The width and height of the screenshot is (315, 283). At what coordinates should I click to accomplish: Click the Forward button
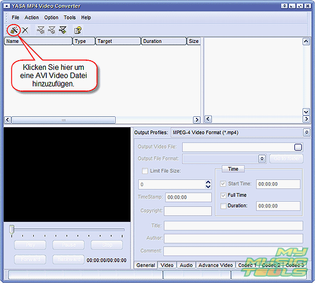(30, 260)
